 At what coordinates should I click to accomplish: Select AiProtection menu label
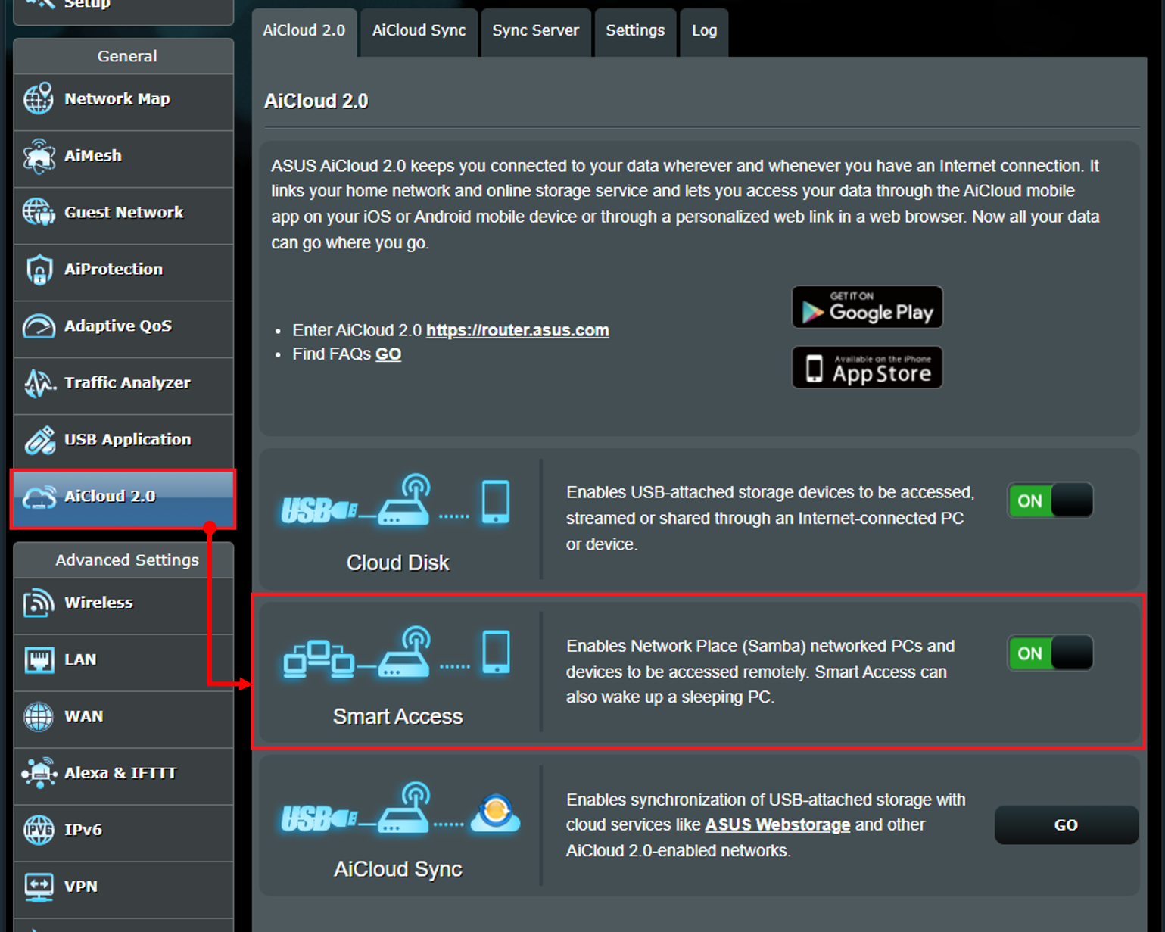114,270
